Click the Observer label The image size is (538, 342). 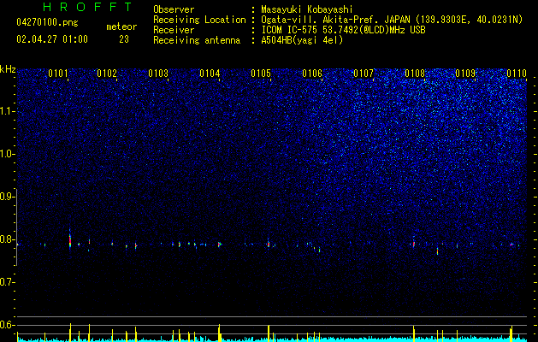coord(174,9)
